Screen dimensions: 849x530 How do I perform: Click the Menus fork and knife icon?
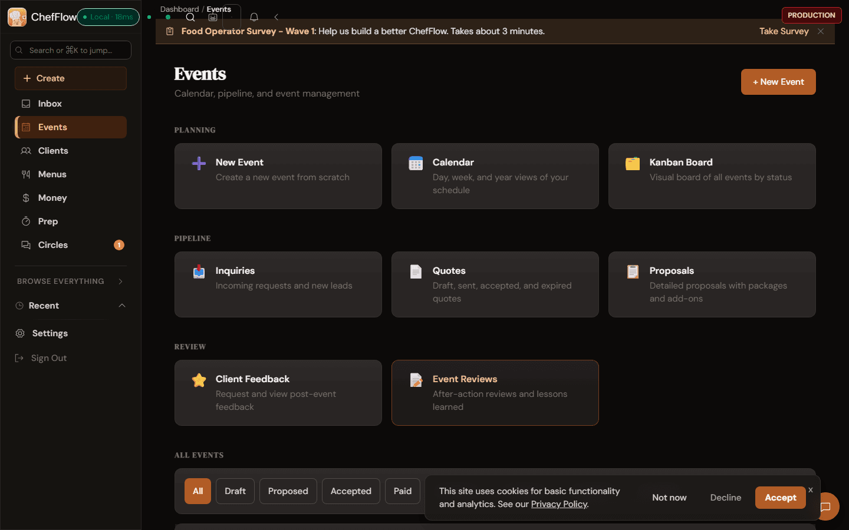pyautogui.click(x=26, y=174)
